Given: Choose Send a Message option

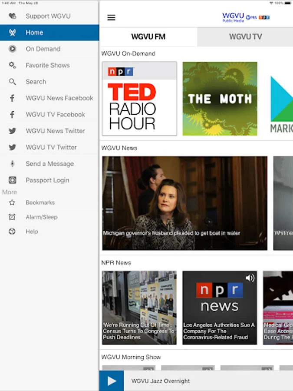Looking at the screenshot, I should pyautogui.click(x=49, y=164).
